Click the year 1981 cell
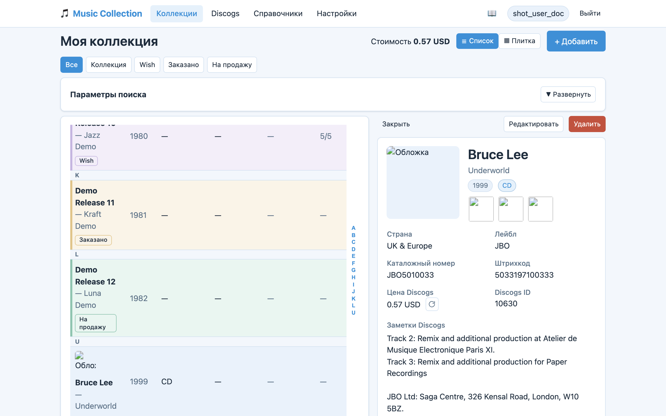Screen dimensions: 666x416 [138, 215]
